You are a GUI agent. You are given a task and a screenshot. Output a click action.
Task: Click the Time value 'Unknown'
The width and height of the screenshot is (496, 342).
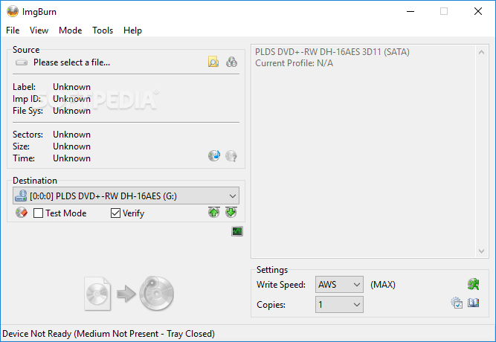(x=72, y=158)
